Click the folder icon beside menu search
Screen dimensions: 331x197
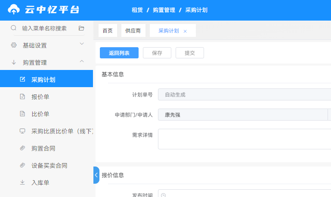(81, 28)
